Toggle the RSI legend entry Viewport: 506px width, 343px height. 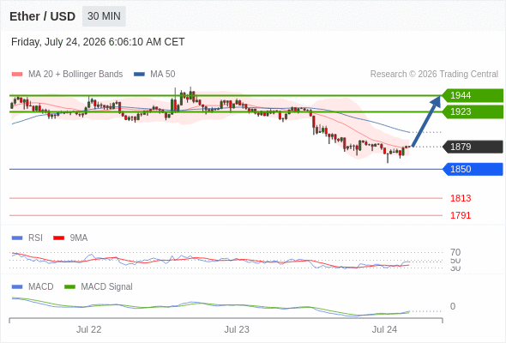pos(27,238)
